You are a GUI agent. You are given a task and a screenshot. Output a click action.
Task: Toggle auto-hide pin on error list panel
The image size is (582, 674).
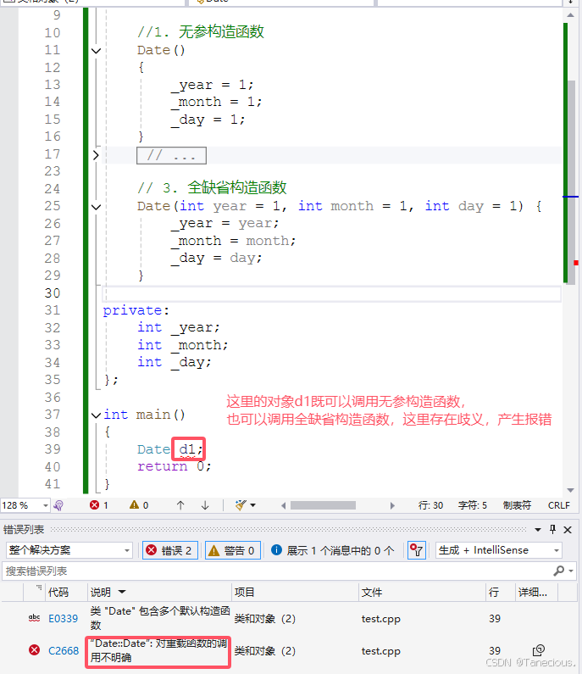point(553,530)
